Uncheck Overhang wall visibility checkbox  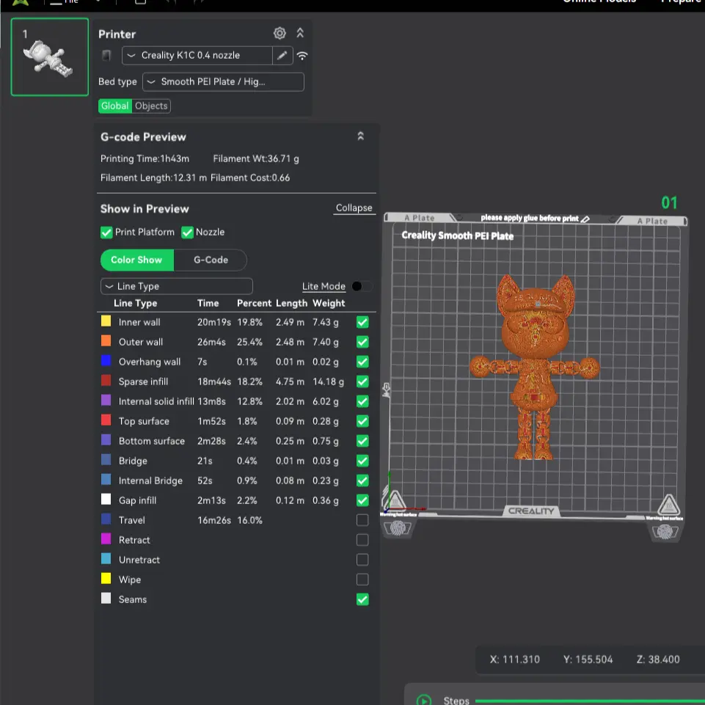coord(362,362)
